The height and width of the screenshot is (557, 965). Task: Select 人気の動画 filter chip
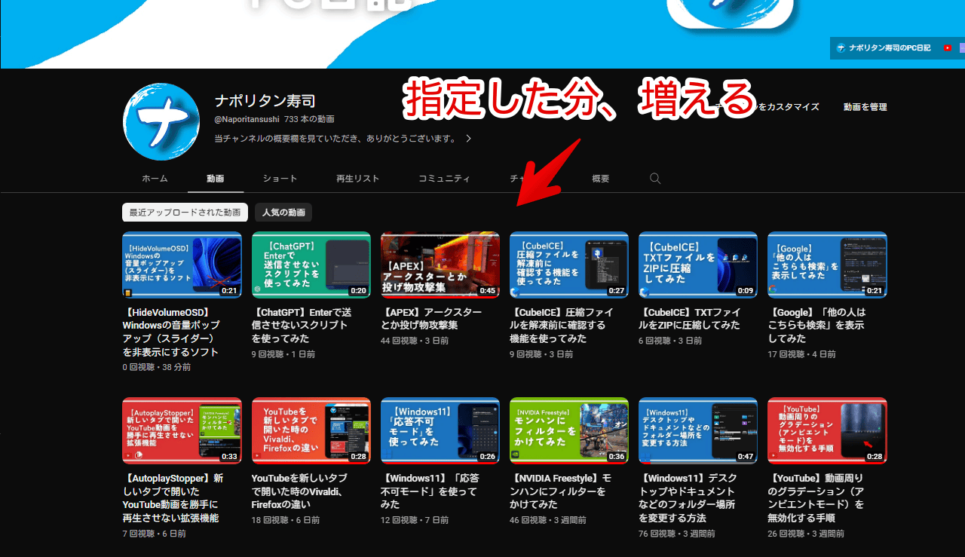click(x=283, y=213)
